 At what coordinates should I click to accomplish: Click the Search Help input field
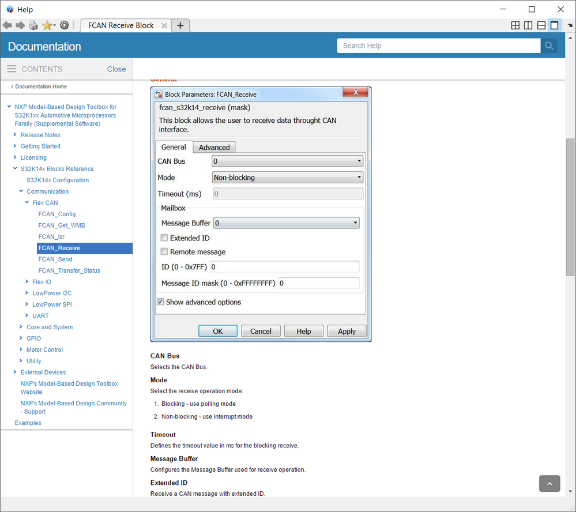[x=439, y=46]
